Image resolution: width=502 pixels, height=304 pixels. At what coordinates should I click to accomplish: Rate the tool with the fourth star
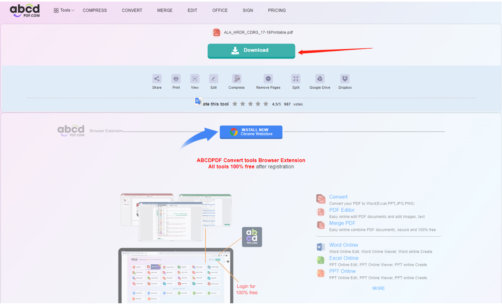(258, 104)
